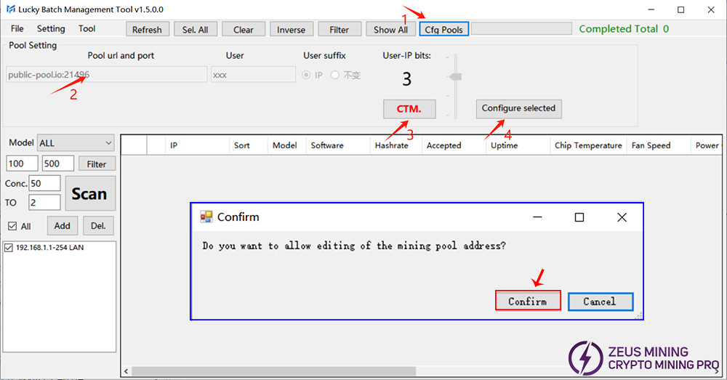Cancel the mining pool edit dialog
Viewport: 727px width, 380px height.
pyautogui.click(x=599, y=301)
